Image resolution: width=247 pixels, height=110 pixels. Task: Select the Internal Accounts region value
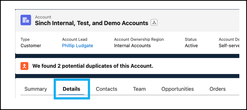(x=132, y=46)
